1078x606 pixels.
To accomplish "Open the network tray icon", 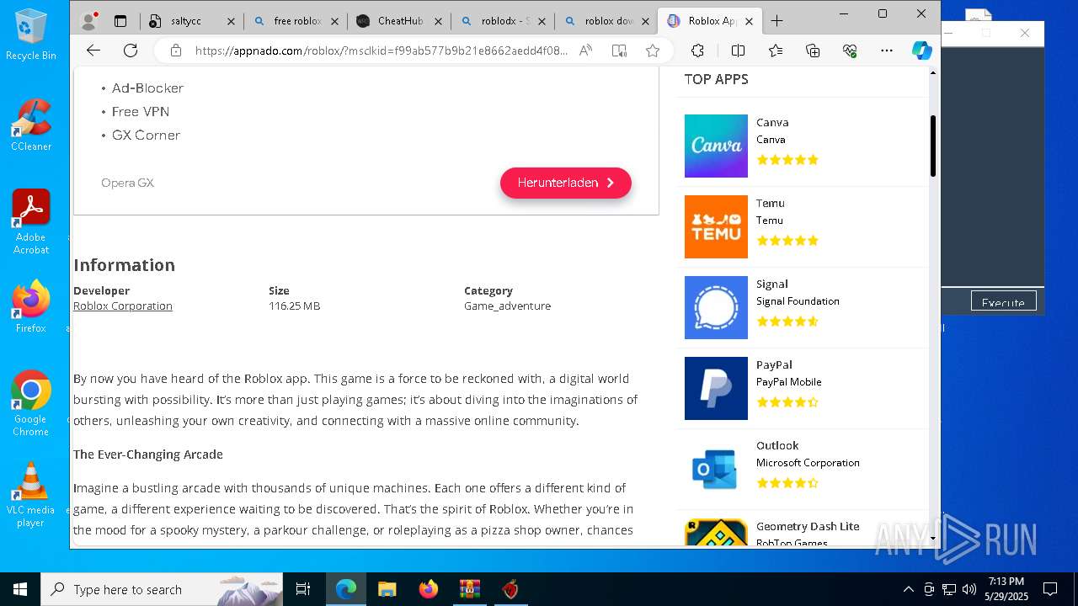I will (x=949, y=589).
